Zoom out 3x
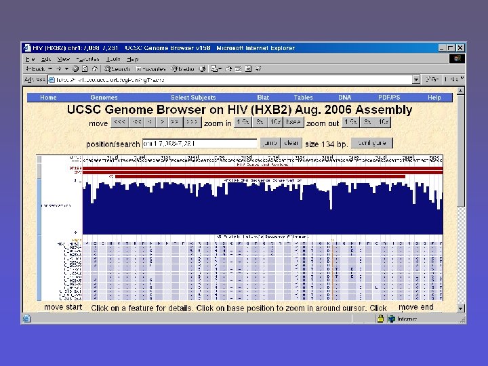Screen dimensions: 488x366 pyautogui.click(x=367, y=122)
